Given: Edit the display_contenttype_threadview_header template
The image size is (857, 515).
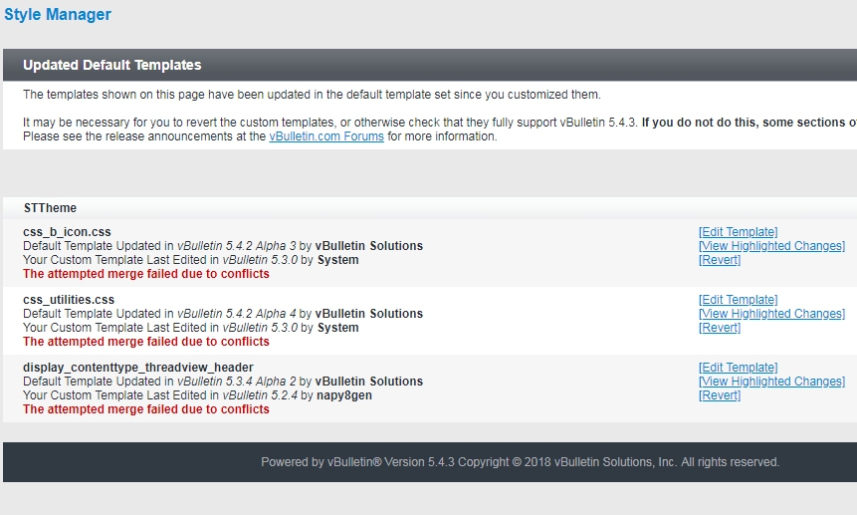Looking at the screenshot, I should click(738, 368).
